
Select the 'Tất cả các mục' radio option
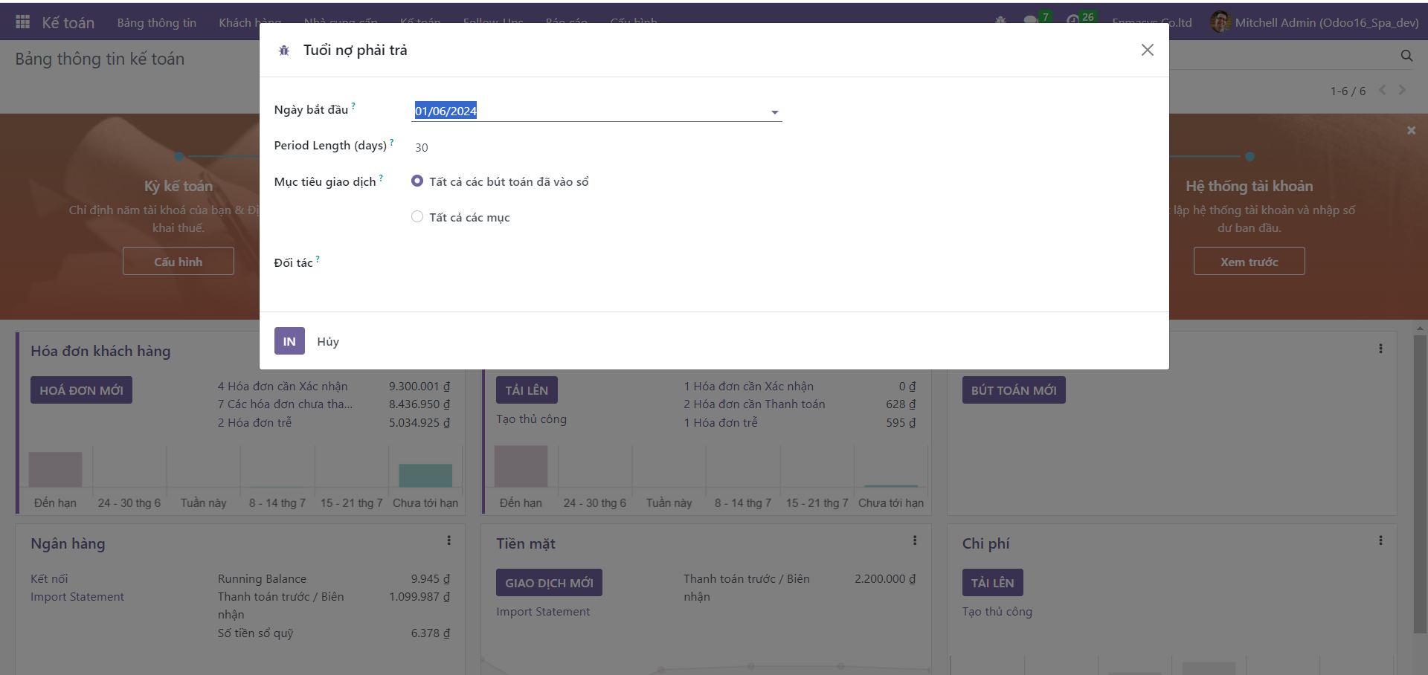[417, 217]
